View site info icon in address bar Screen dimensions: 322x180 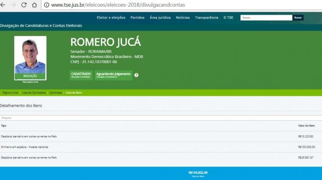pos(47,5)
